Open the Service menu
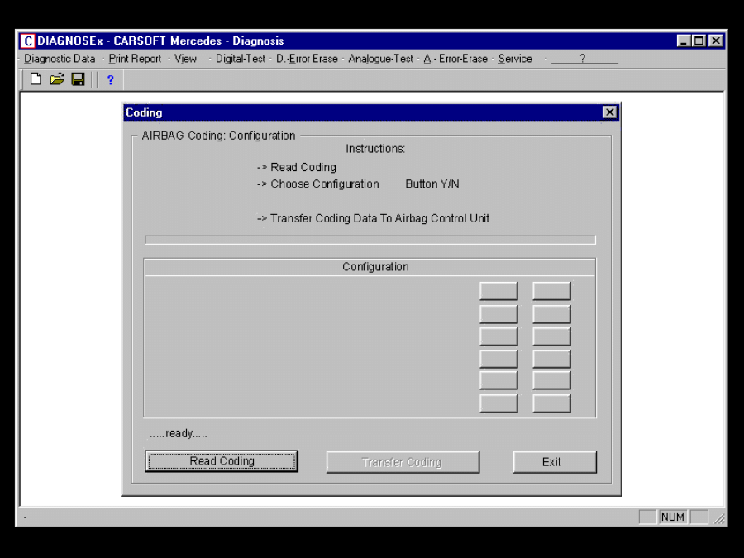Viewport: 744px width, 558px height. [515, 59]
